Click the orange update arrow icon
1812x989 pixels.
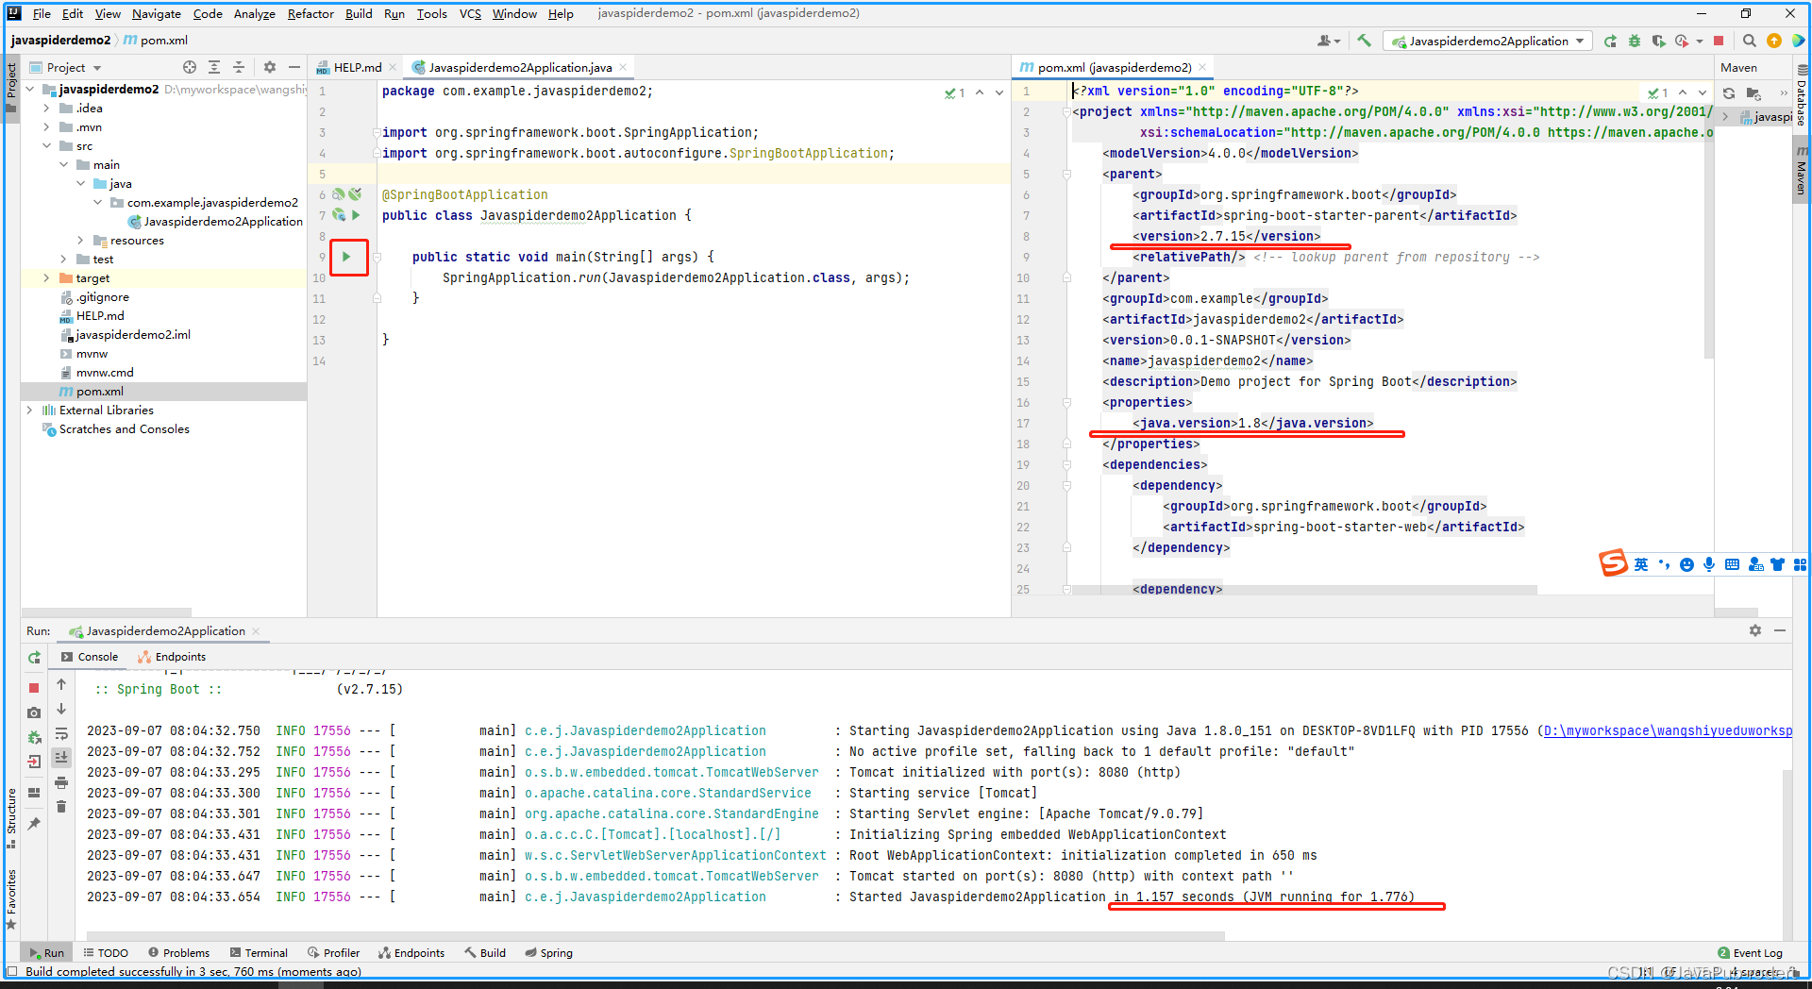(x=1774, y=41)
